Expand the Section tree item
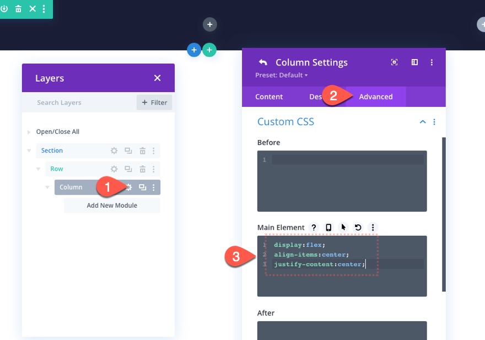485x340 pixels. (x=29, y=150)
